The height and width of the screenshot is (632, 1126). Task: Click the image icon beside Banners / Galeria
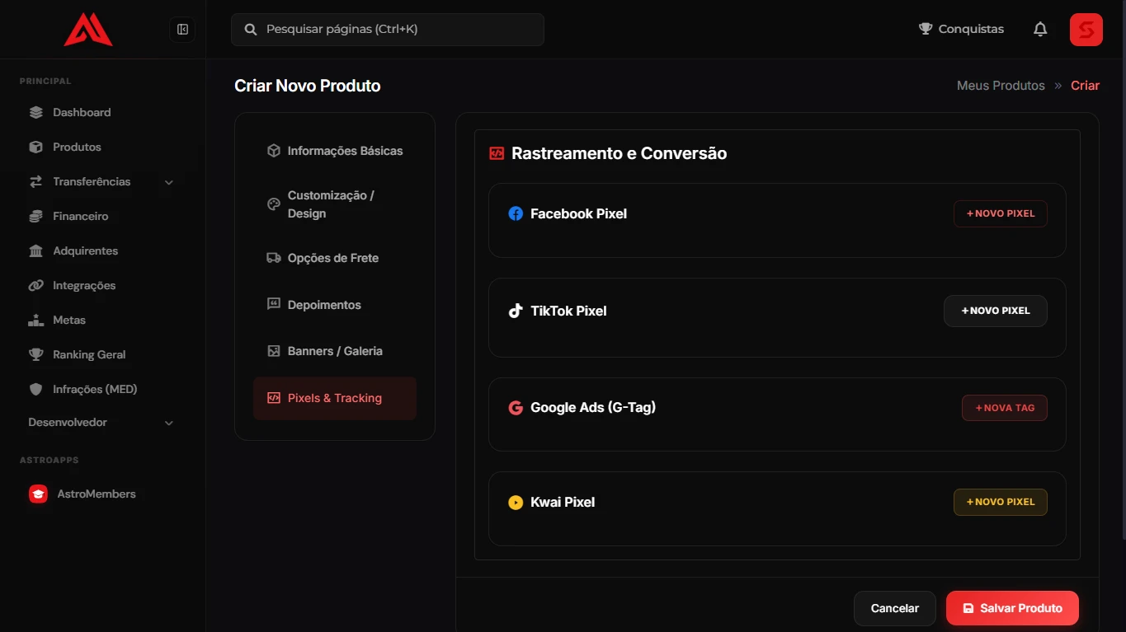[x=274, y=351]
